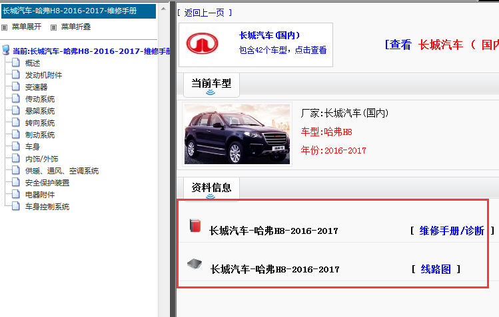Click the 菜单展开 list icon
Screen dimensions: 499x317
coord(4,28)
